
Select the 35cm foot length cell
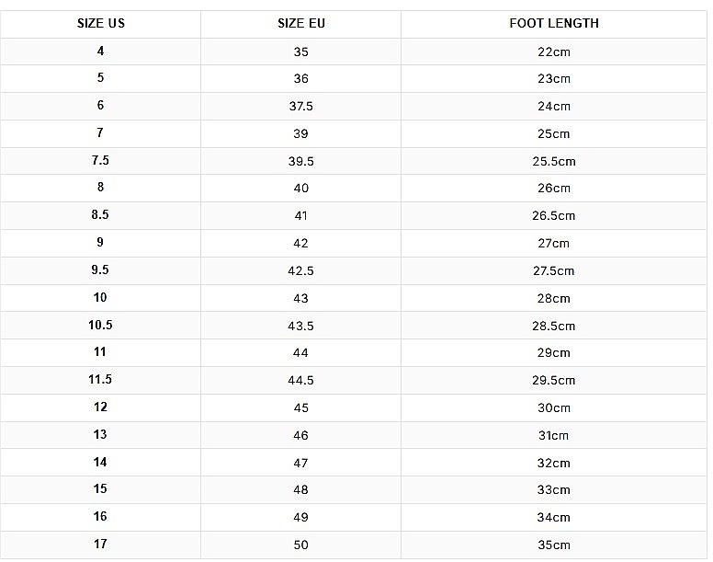(x=554, y=545)
